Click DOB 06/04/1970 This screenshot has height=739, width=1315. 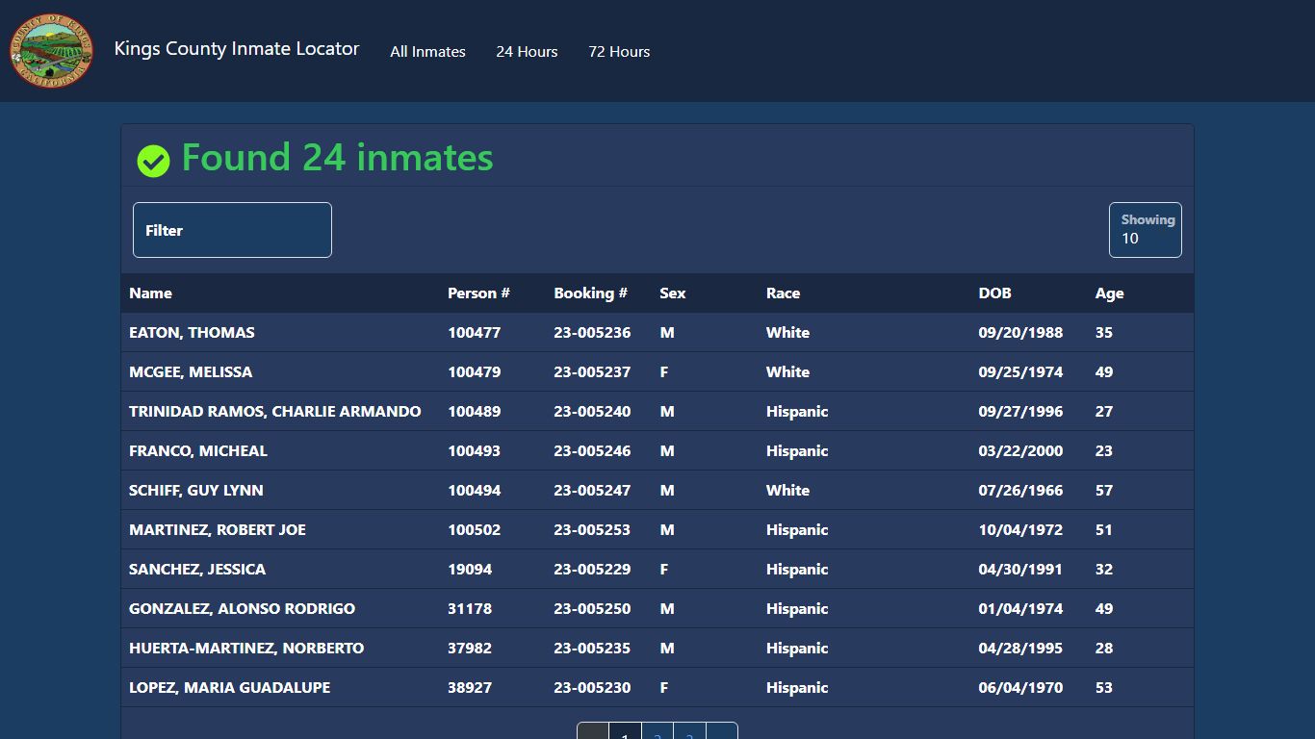(x=1020, y=688)
